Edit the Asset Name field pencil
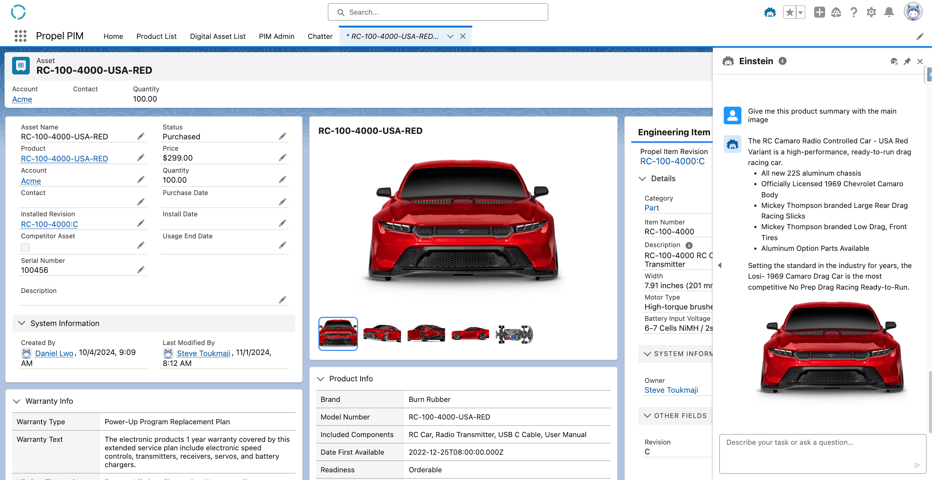 pos(141,136)
